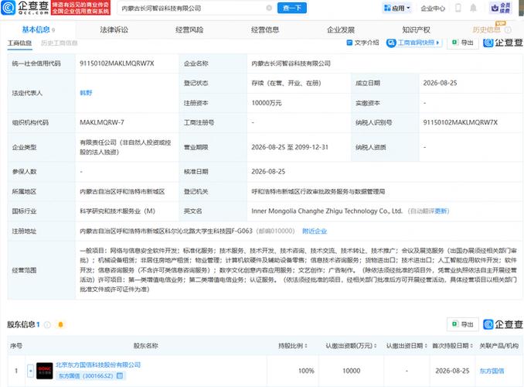Open 附近企业 link beside the registered address

pos(315,231)
